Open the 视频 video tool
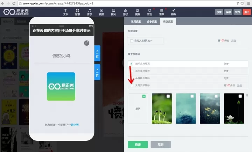 coord(101,12)
